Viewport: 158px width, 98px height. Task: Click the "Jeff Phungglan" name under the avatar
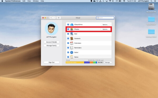51,37
